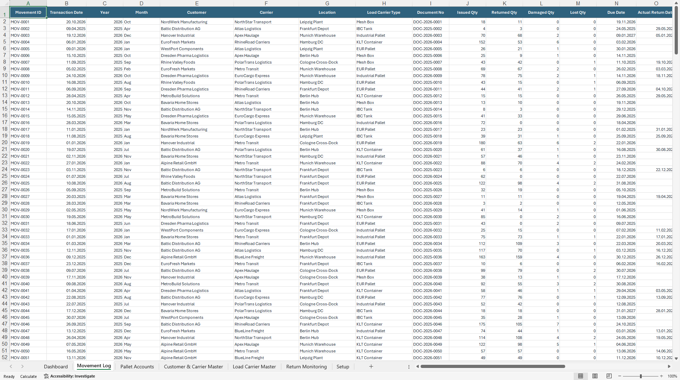The width and height of the screenshot is (680, 380).
Task: Click the Customer header cell
Action: [x=197, y=12]
